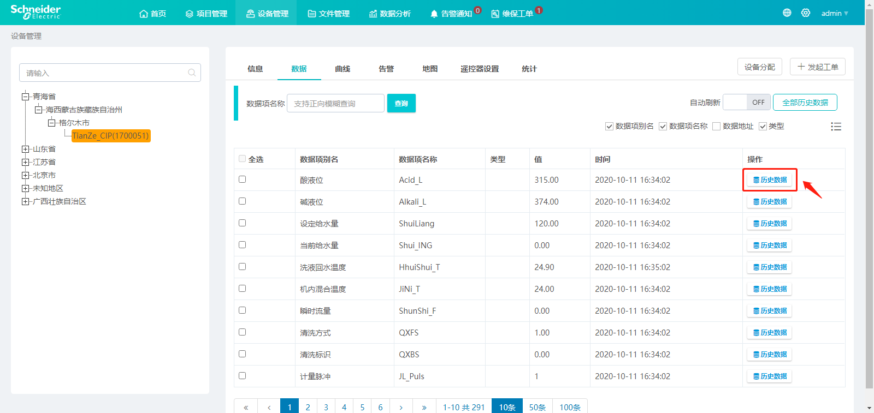Open history data for JL_Puls

pos(770,376)
